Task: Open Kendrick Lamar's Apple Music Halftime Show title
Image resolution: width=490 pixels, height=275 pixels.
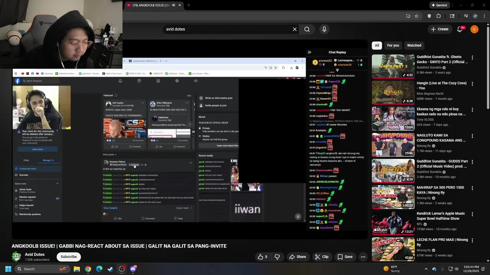Action: (x=441, y=216)
